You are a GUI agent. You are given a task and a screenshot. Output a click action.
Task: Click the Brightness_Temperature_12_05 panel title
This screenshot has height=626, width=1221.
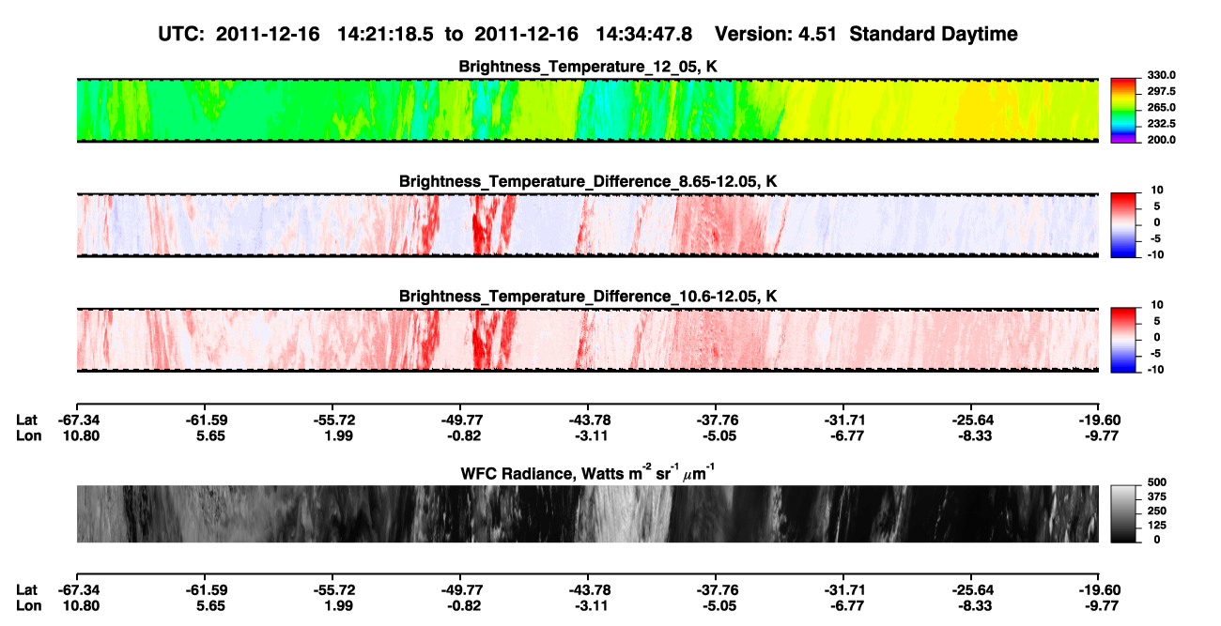coord(588,67)
